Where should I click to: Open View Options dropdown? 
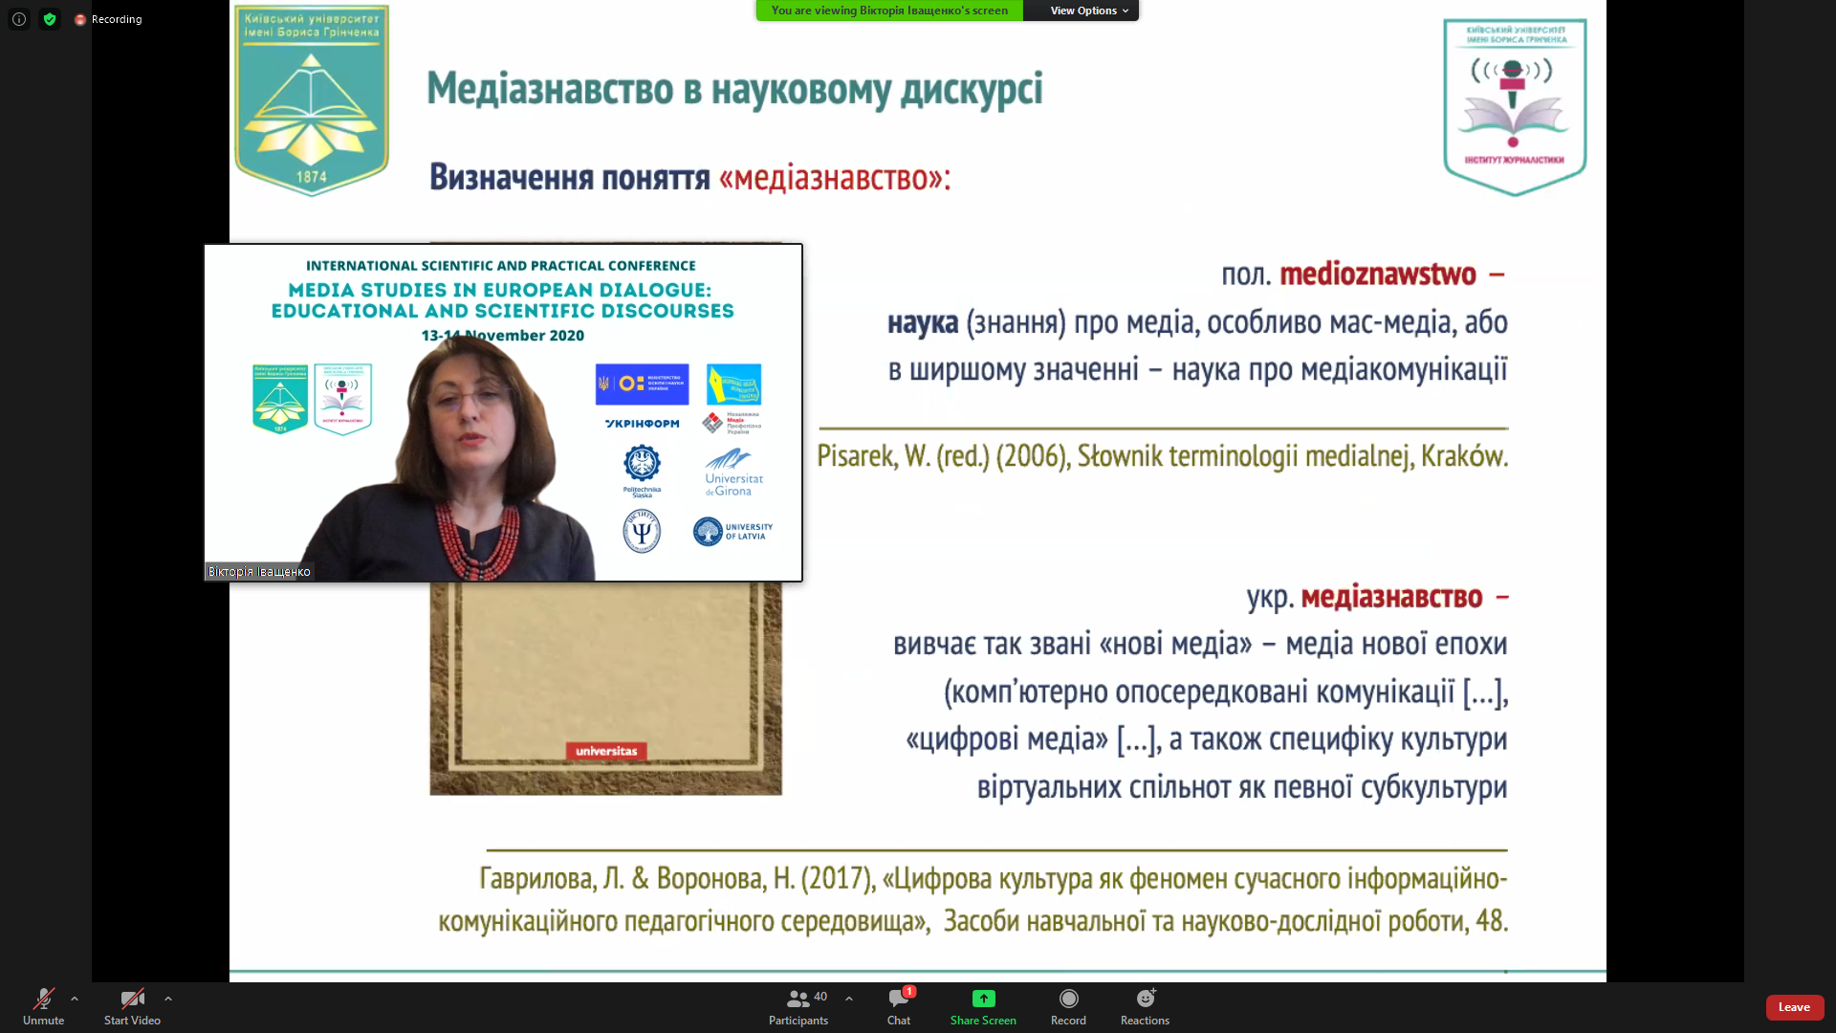[1088, 11]
